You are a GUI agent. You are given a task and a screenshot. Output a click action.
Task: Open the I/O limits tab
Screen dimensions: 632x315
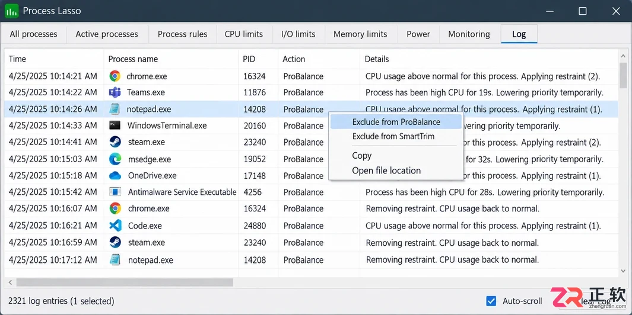point(298,34)
